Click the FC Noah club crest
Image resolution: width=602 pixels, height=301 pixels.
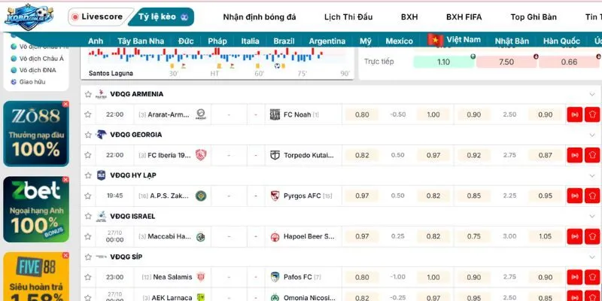(275, 114)
